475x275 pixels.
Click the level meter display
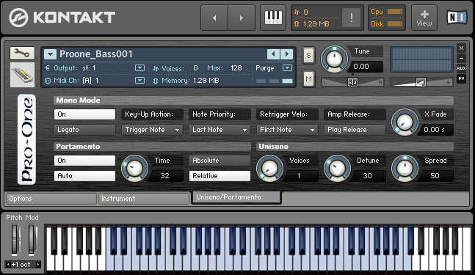(x=421, y=59)
